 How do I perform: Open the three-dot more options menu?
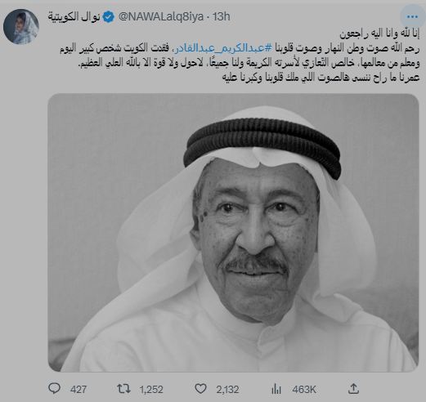pos(412,17)
